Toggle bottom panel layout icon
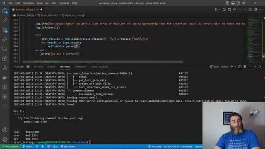The width and height of the screenshot is (265, 149). (x=233, y=3)
